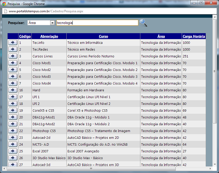Click the cell Formação em Hardware

86,90
